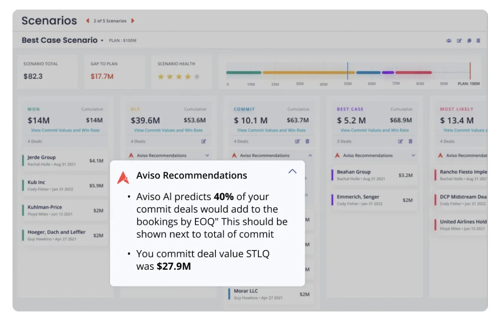
Task: Click the first gold scenario health star
Action: [x=161, y=76]
